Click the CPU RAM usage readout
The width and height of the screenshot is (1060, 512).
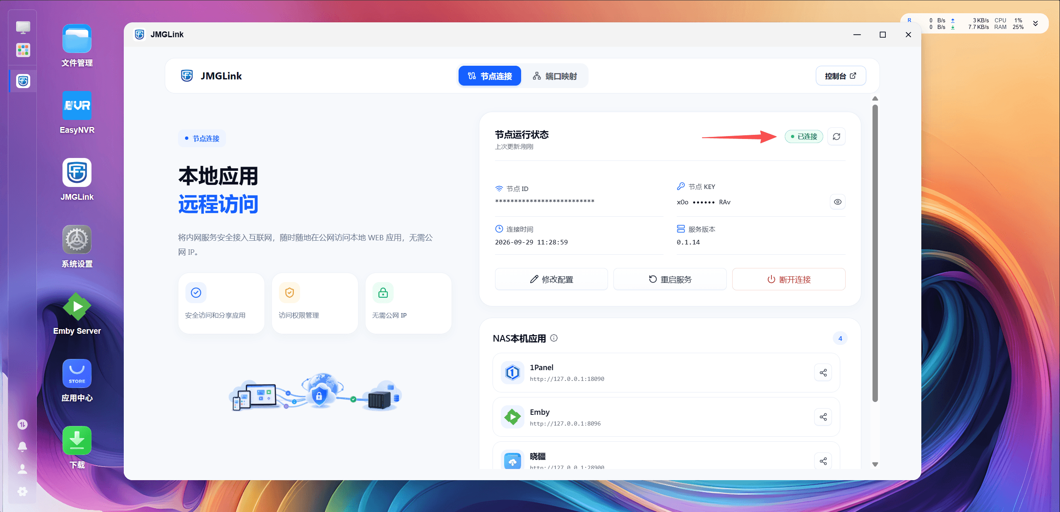[x=1009, y=24]
